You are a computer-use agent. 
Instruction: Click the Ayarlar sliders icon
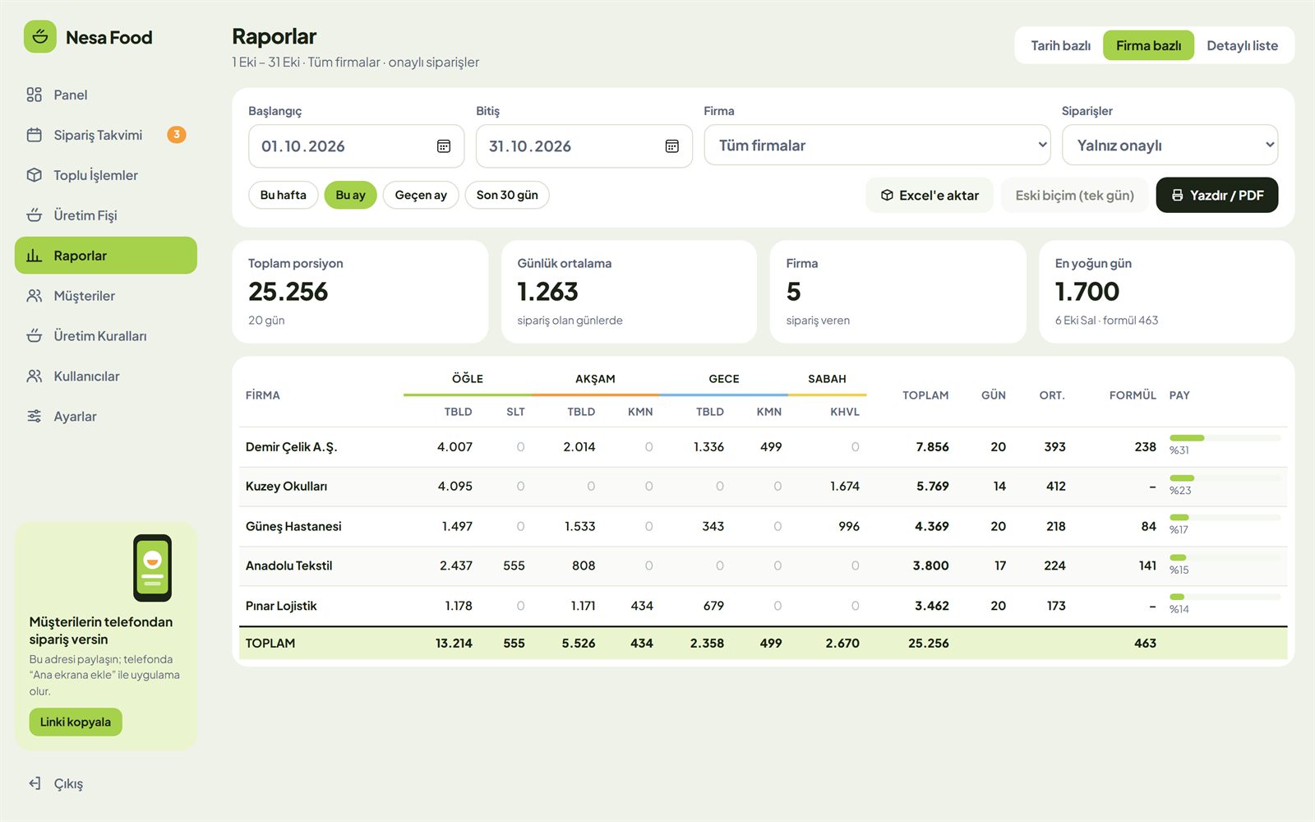(x=34, y=417)
